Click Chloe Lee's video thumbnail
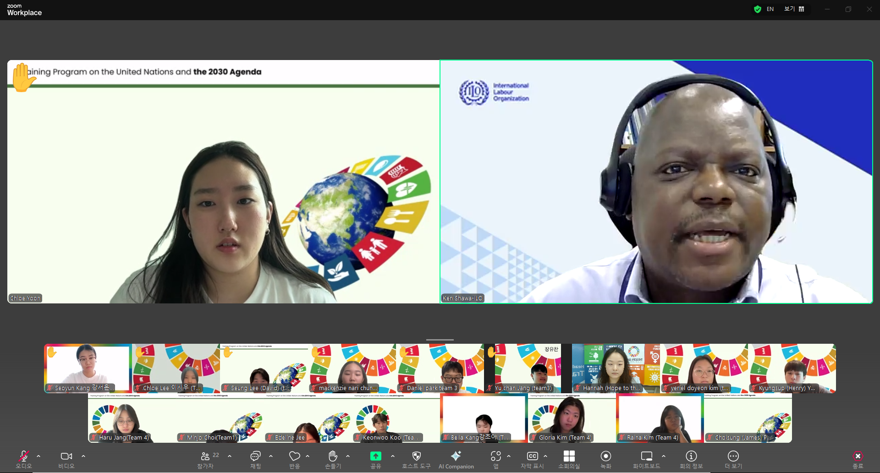The width and height of the screenshot is (880, 473). 176,368
